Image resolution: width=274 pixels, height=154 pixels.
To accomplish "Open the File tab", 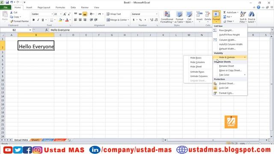I will click(6, 8).
